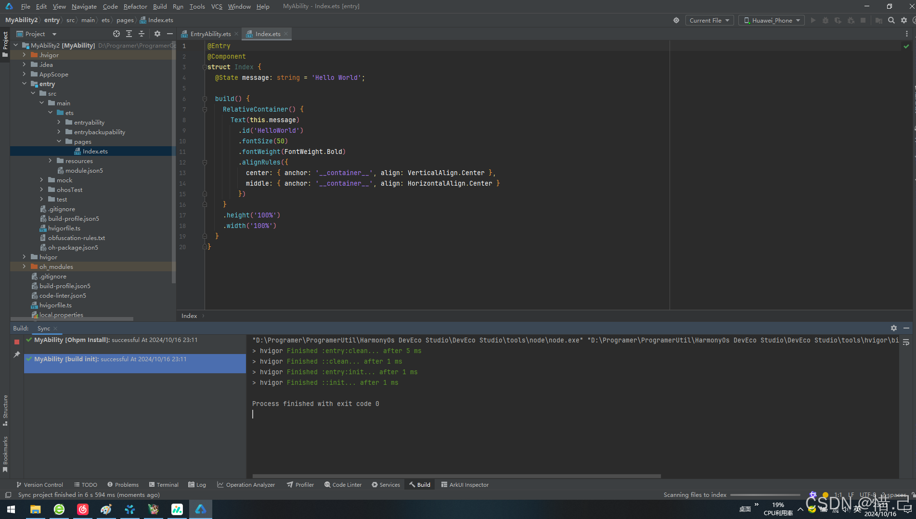Image resolution: width=916 pixels, height=519 pixels.
Task: Expand the resources folder
Action: pyautogui.click(x=50, y=161)
